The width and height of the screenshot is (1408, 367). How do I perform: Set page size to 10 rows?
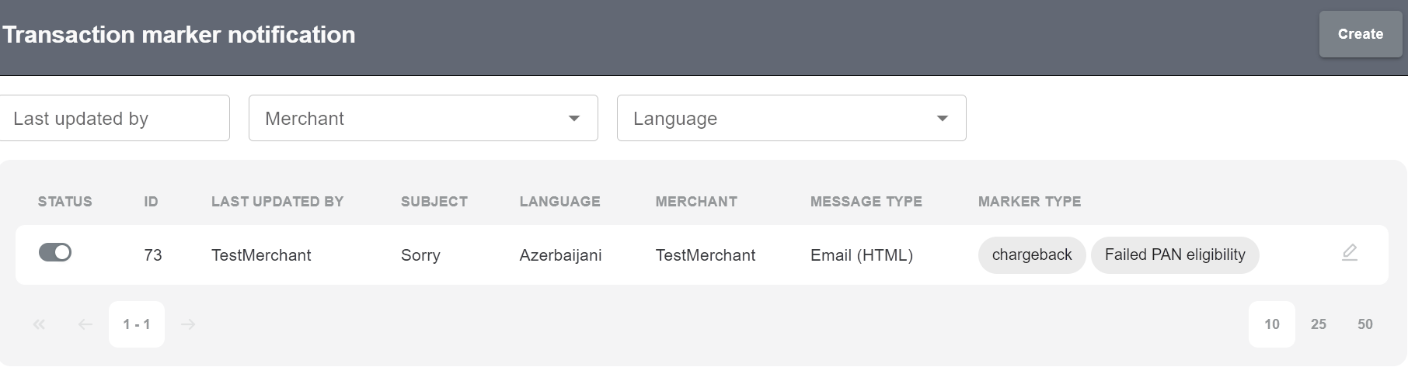click(x=1271, y=324)
